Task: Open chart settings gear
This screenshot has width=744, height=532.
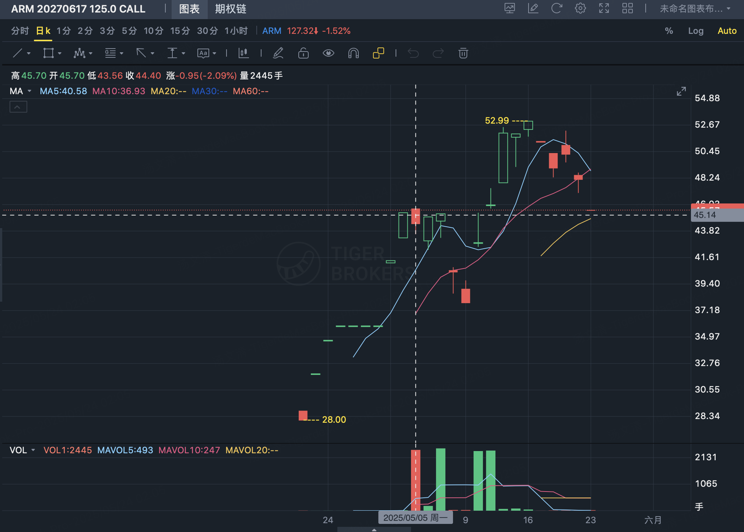Action: click(580, 8)
